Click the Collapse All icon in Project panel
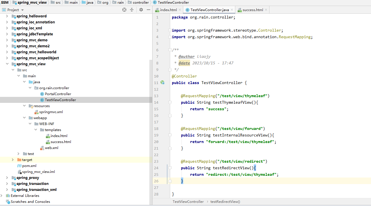This screenshot has height=206, width=371. (132, 10)
